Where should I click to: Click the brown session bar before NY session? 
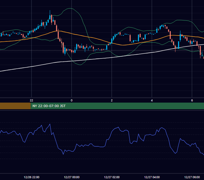point(15,106)
